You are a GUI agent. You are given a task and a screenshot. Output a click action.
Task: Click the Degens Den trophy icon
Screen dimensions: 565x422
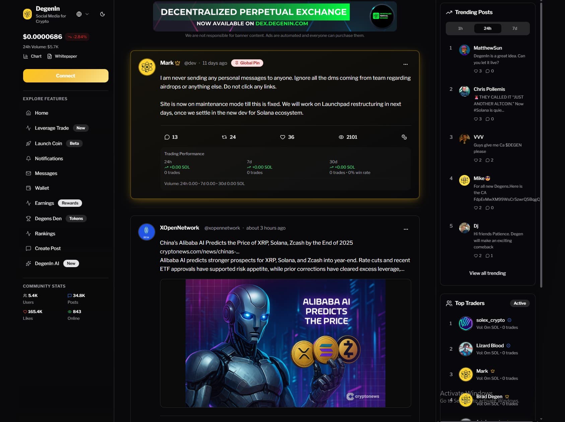[x=28, y=219]
